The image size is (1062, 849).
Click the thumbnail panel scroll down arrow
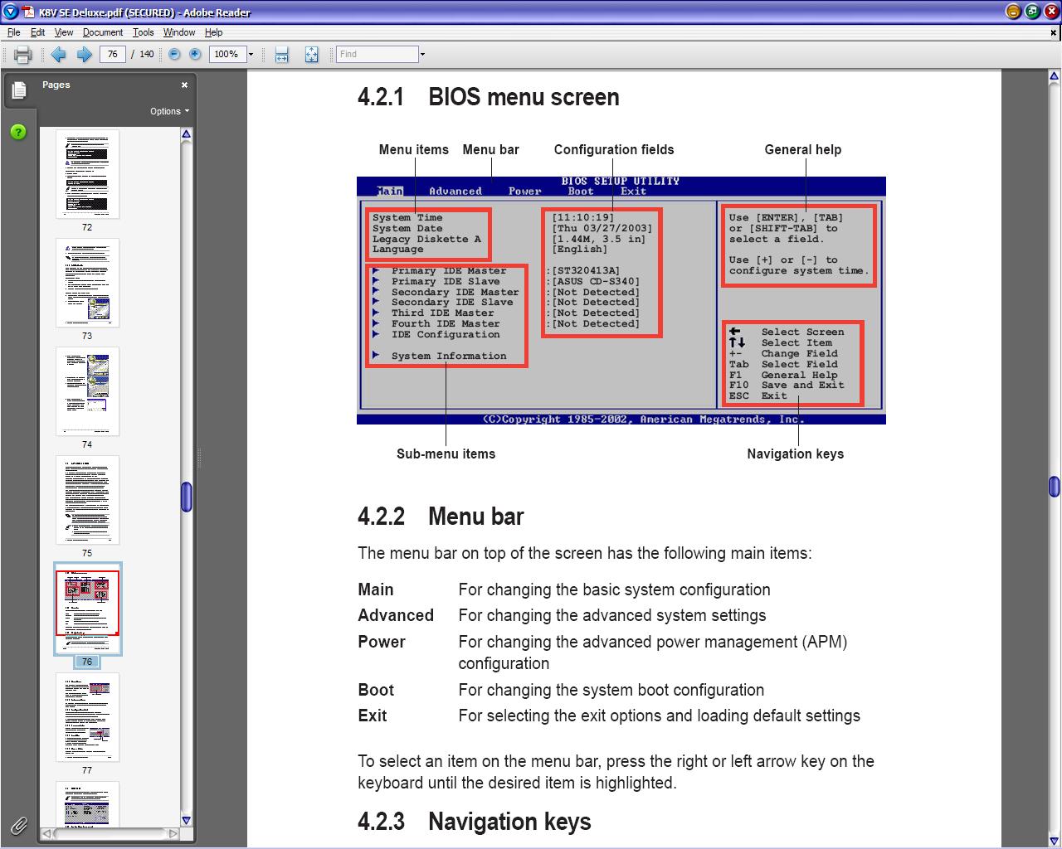(187, 821)
